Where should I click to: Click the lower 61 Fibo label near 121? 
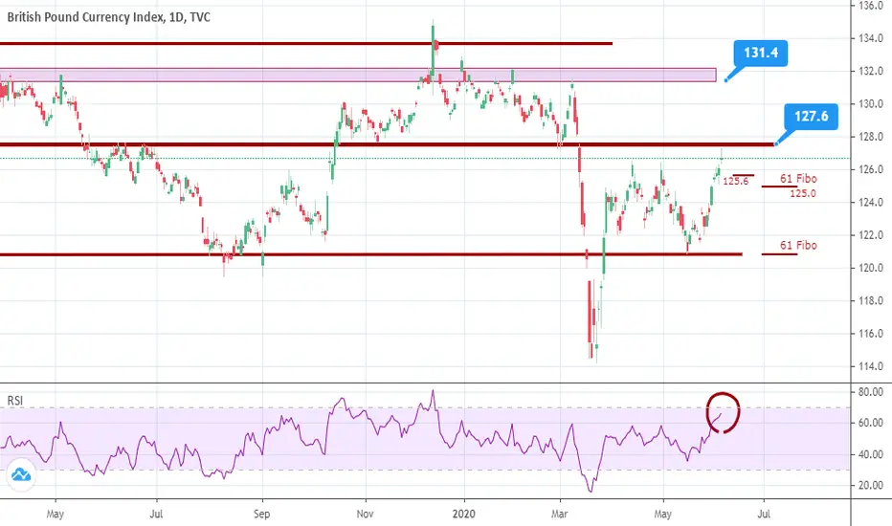point(798,245)
